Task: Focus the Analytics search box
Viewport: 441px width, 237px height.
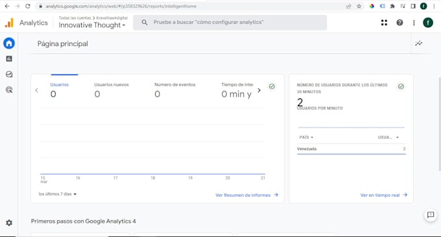Action: click(230, 23)
